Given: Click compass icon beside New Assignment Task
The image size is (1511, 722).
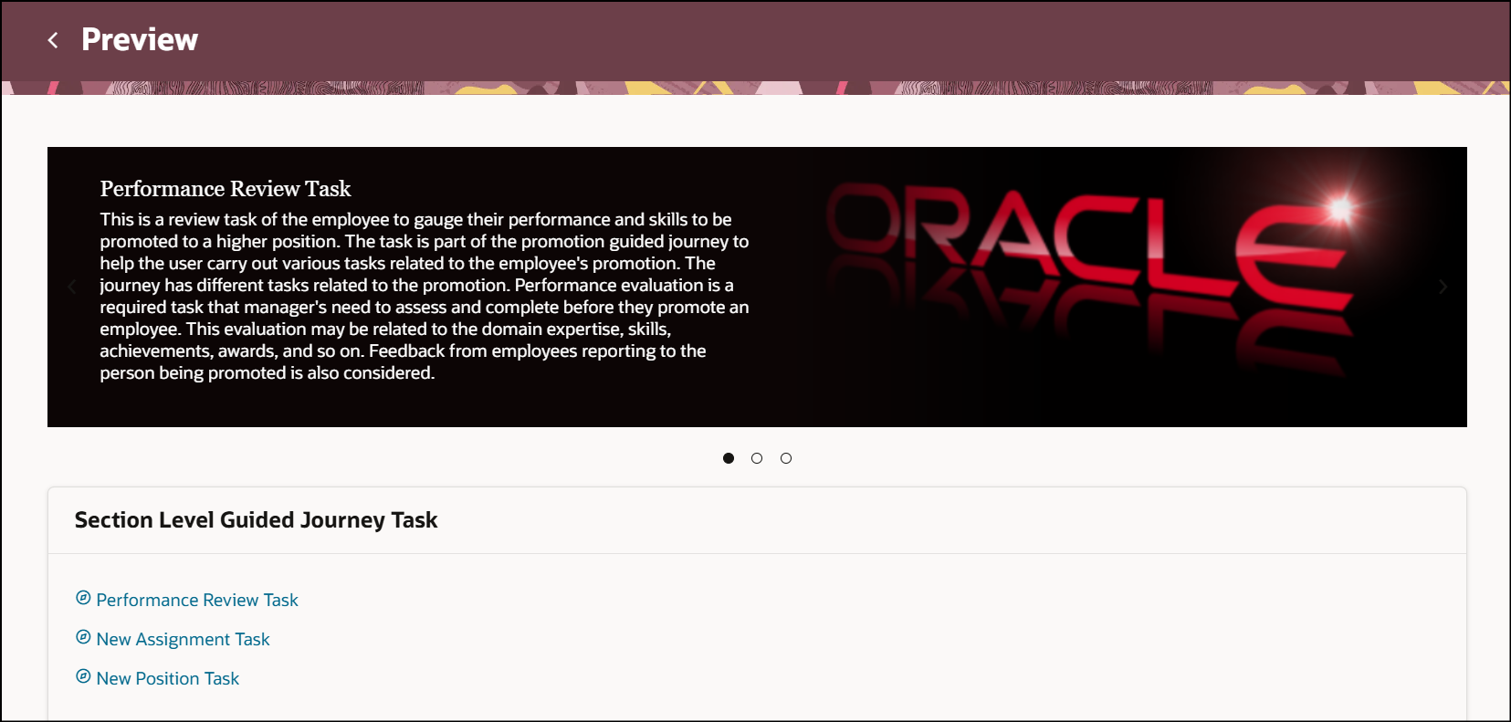Looking at the screenshot, I should coord(83,637).
